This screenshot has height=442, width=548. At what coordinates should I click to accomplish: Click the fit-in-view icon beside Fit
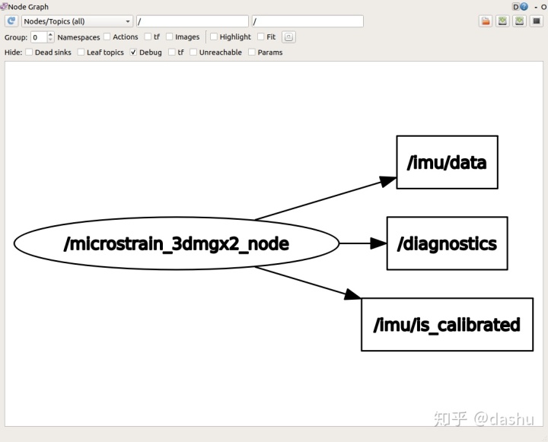[288, 37]
